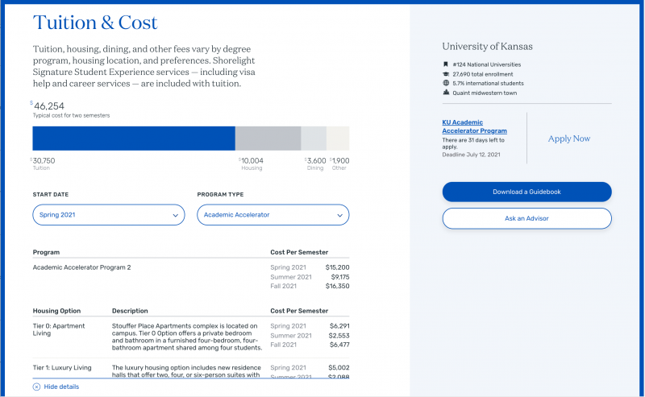Follow the Apply Now link
The image size is (645, 397).
(568, 139)
